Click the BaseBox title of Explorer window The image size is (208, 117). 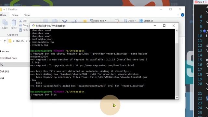pos(13,9)
